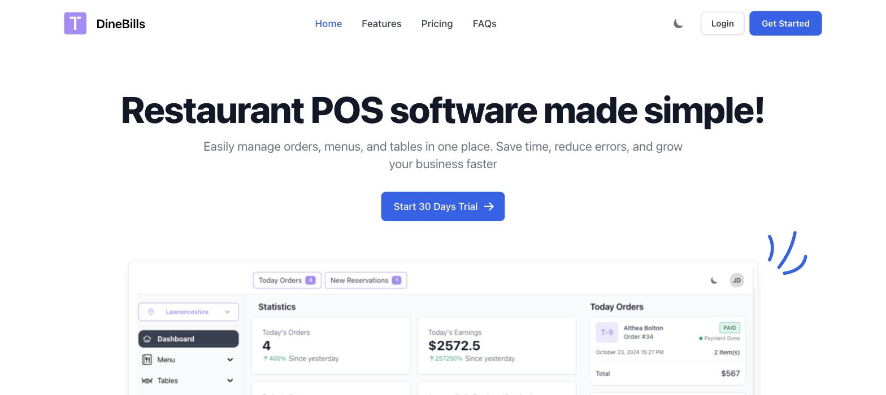The image size is (886, 395).
Task: Click the Statistics heading
Action: (x=277, y=307)
